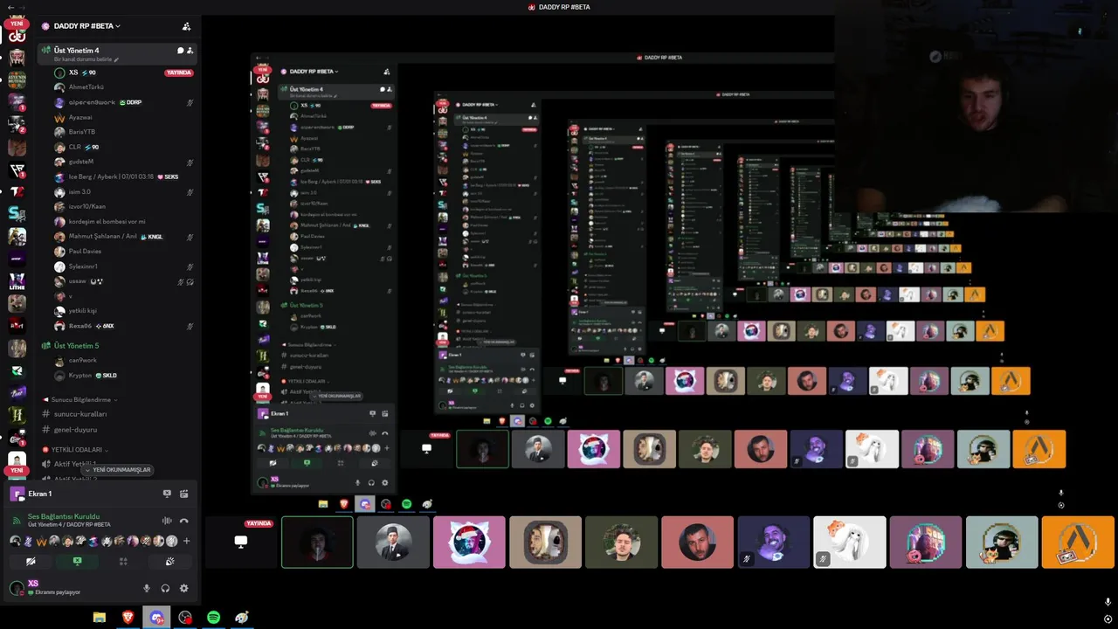Open the activities button in voice panel
1118x629 pixels.
tap(123, 561)
